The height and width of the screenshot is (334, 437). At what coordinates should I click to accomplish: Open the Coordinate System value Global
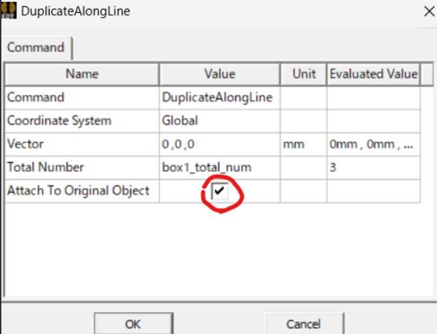pyautogui.click(x=219, y=121)
